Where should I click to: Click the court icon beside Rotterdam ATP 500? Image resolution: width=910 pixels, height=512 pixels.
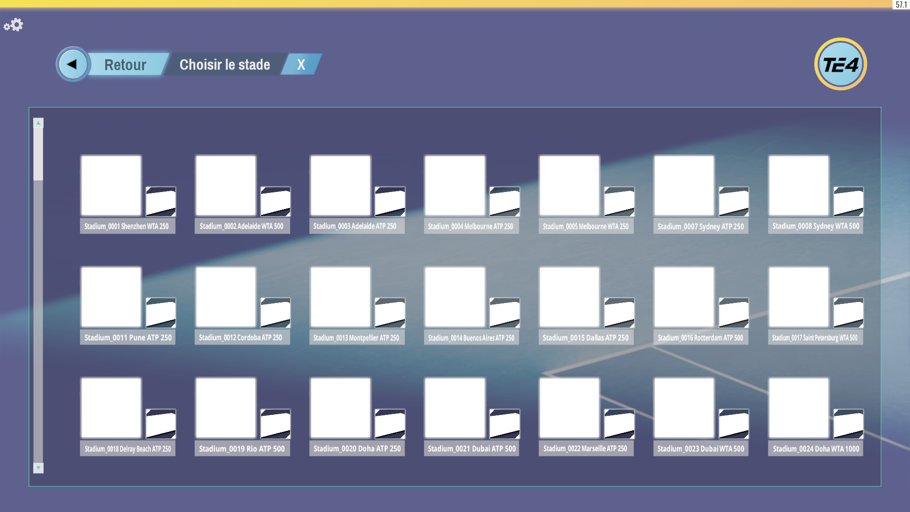point(734,313)
